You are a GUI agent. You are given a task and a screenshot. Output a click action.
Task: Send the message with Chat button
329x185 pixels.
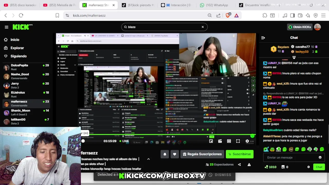tap(319, 167)
